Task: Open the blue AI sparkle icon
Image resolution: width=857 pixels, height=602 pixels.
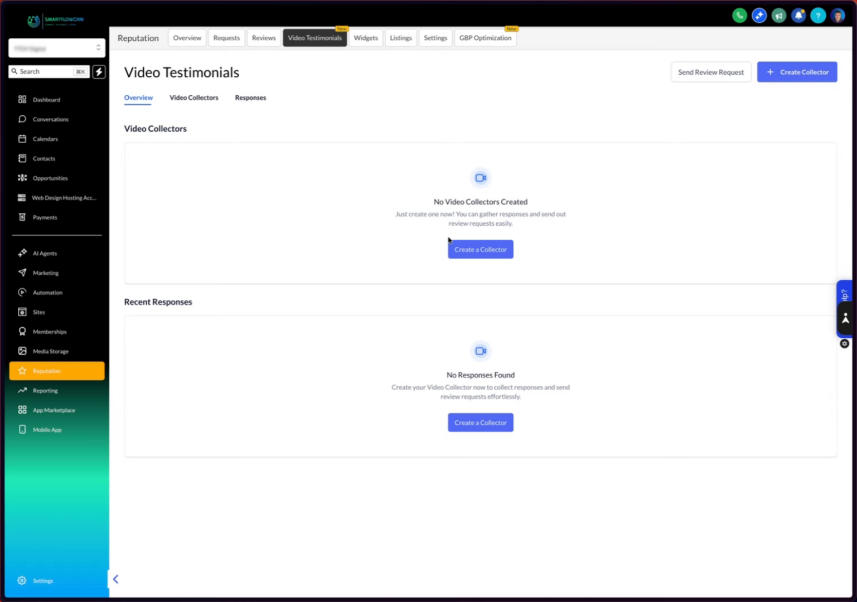Action: 759,16
